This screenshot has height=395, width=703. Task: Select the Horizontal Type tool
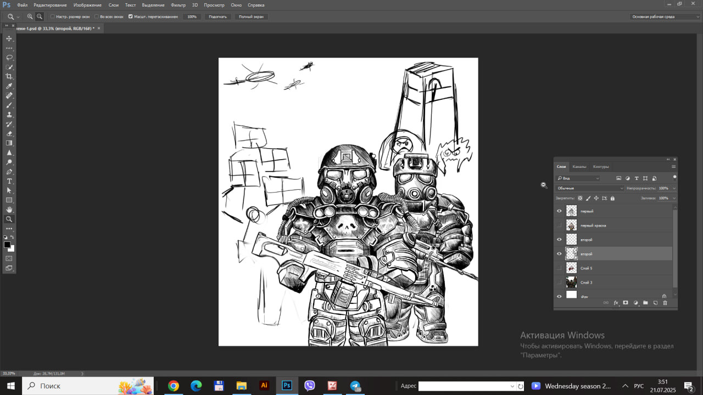pyautogui.click(x=9, y=181)
